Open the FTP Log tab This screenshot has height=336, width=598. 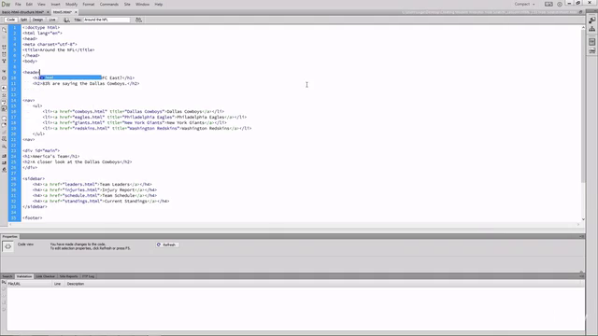click(88, 276)
